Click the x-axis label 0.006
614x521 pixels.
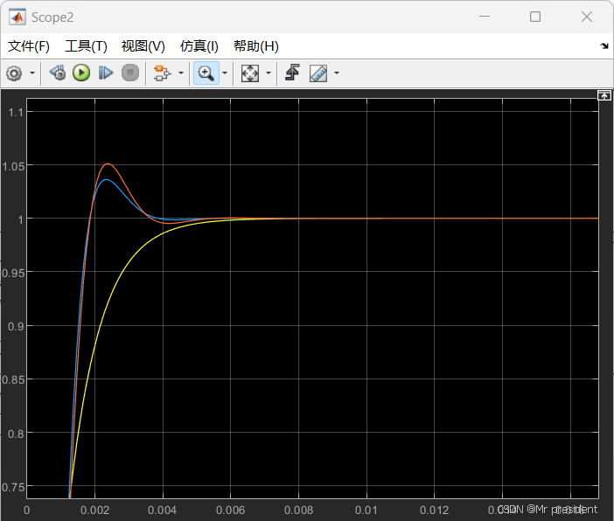click(x=230, y=510)
